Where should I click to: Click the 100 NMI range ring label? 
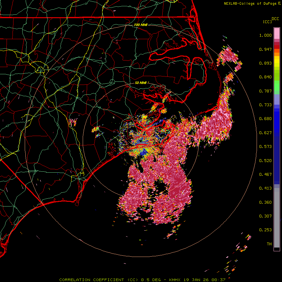click(x=141, y=25)
